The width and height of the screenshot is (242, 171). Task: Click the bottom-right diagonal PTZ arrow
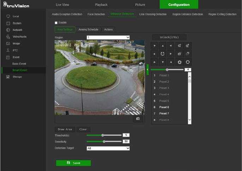tap(171, 62)
